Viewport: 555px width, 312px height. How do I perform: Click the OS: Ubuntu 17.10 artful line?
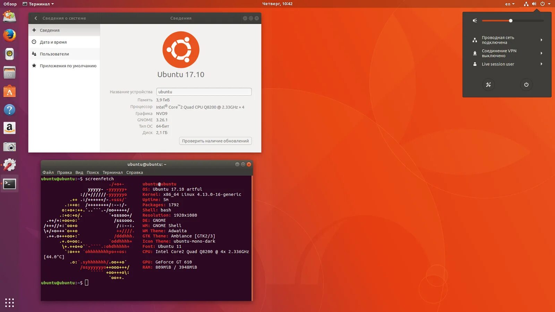[x=172, y=189]
